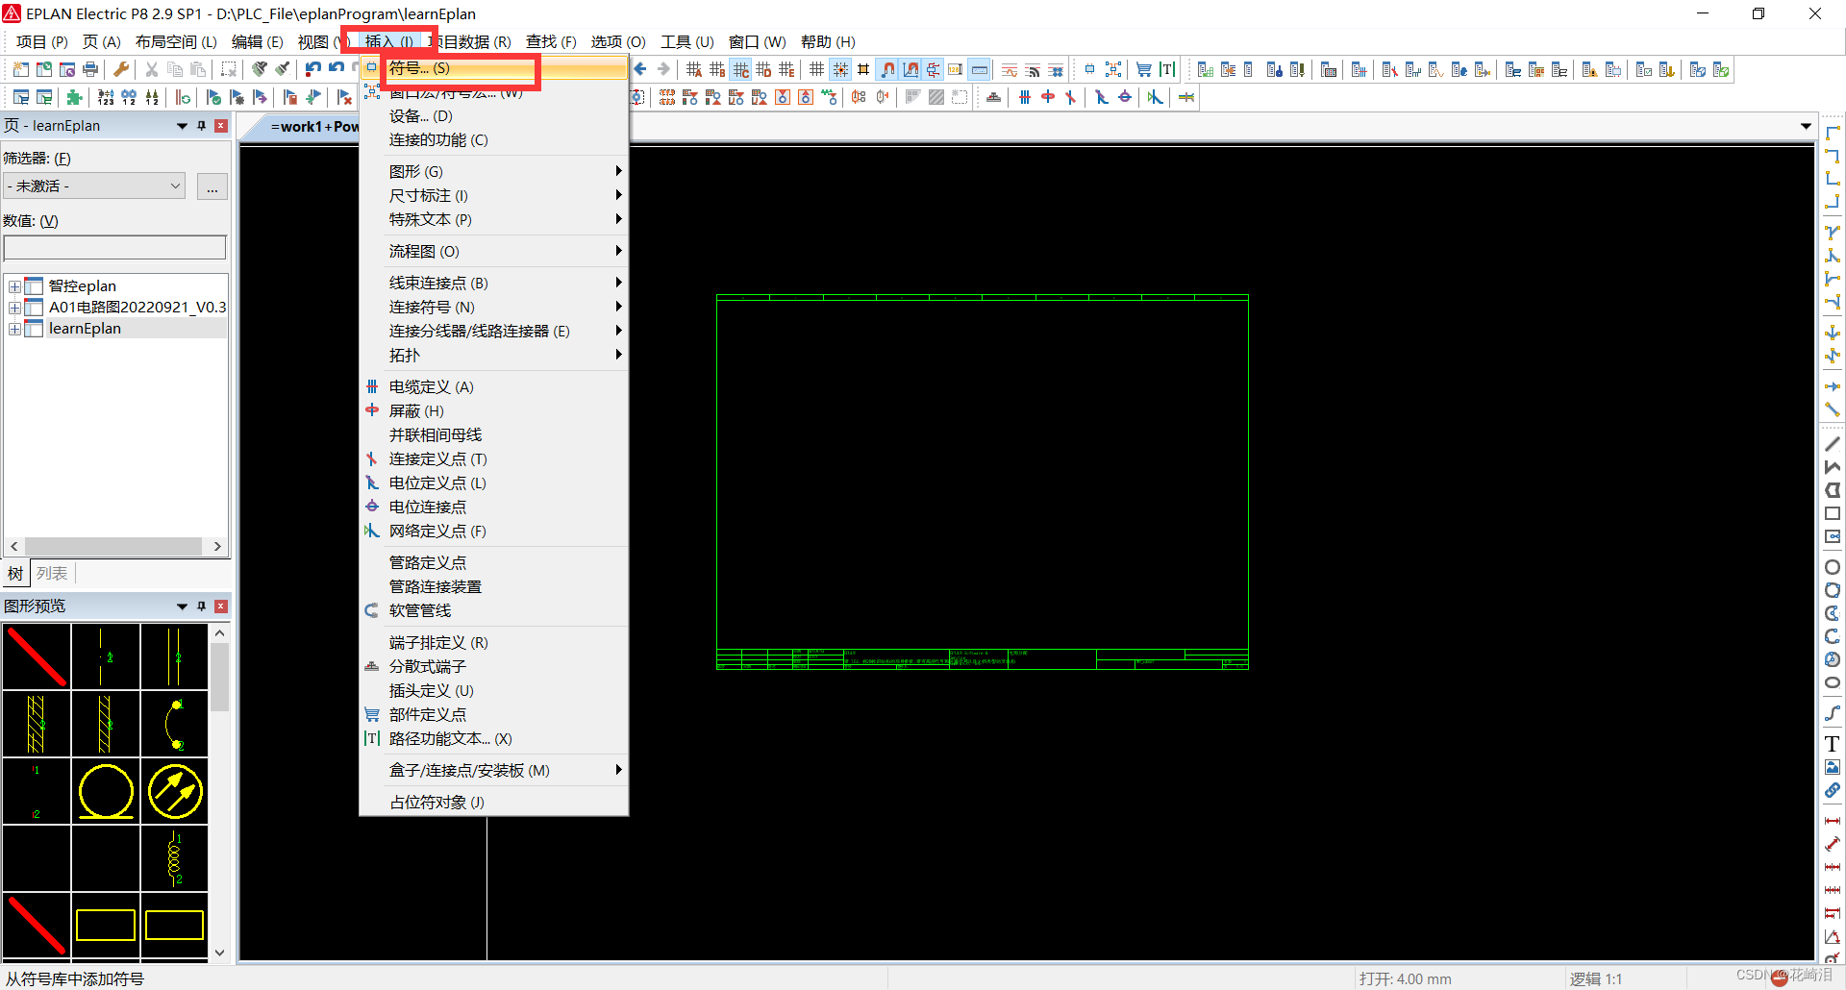Toggle grid A snap setting
This screenshot has width=1846, height=990.
[x=694, y=69]
